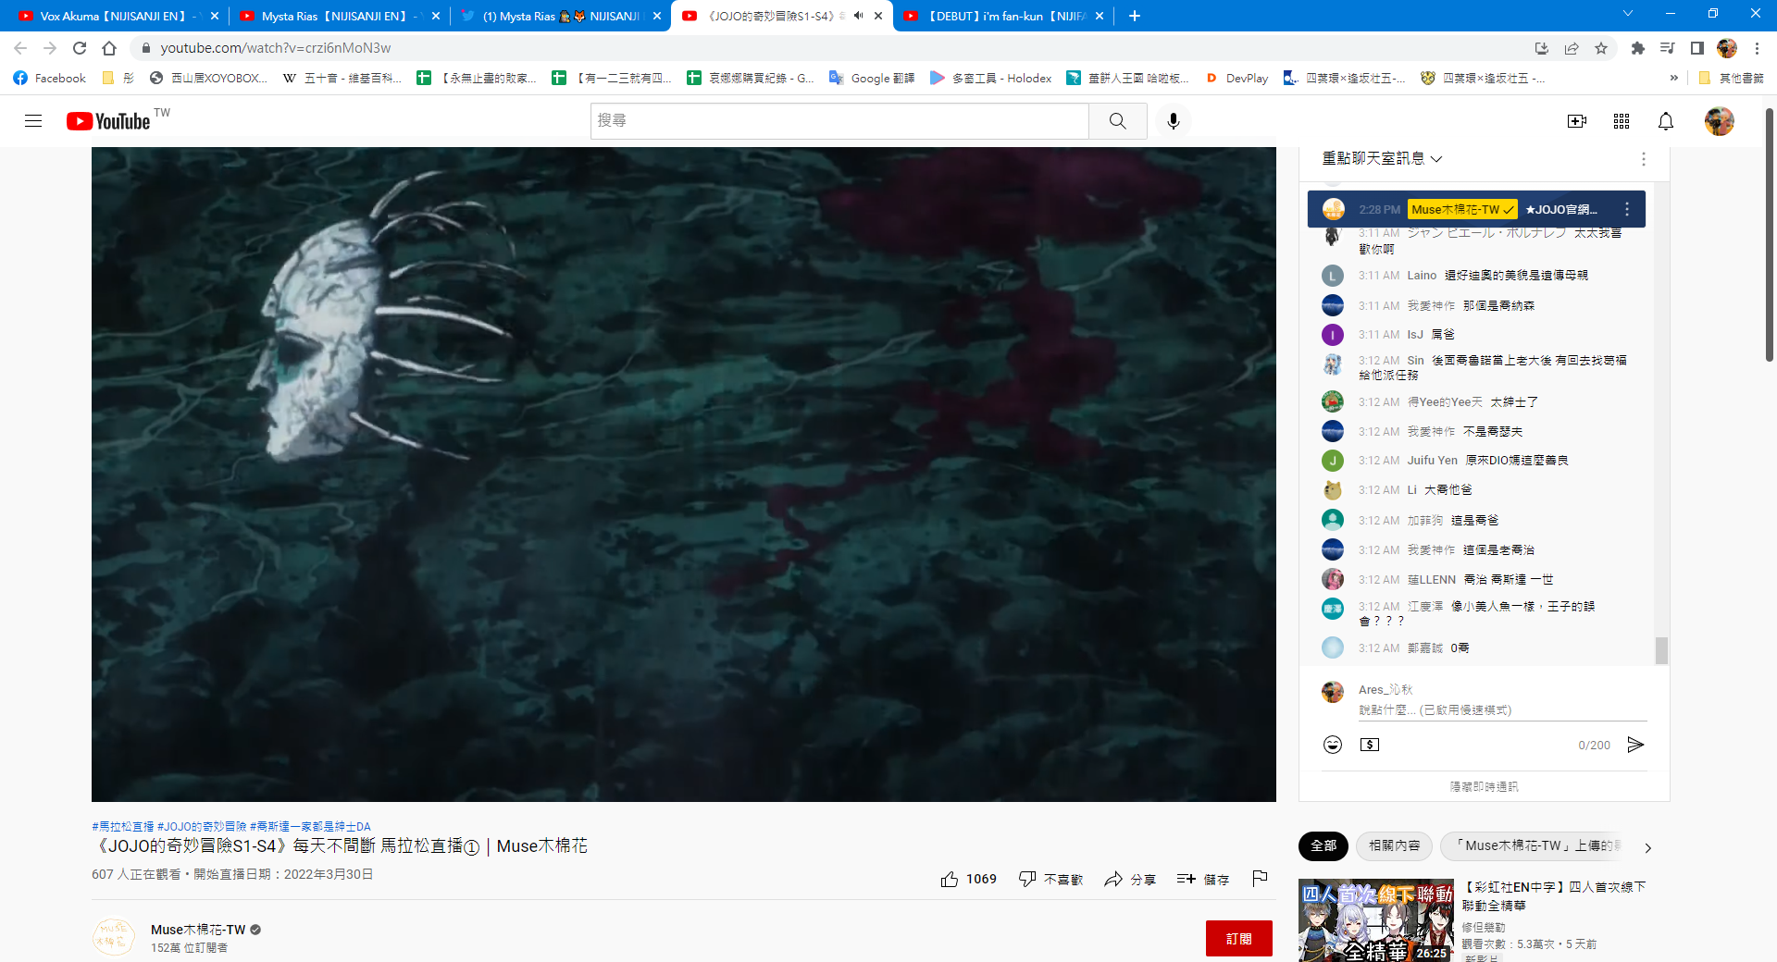The height and width of the screenshot is (962, 1777).
Task: Open the Google 翻譯 bookmark
Action: tap(872, 79)
